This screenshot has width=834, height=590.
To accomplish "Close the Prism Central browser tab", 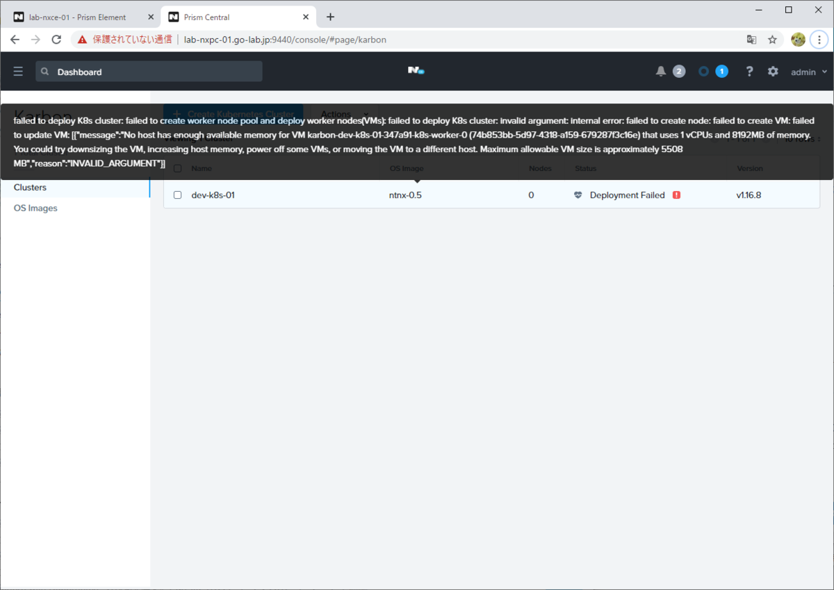I will coord(306,17).
